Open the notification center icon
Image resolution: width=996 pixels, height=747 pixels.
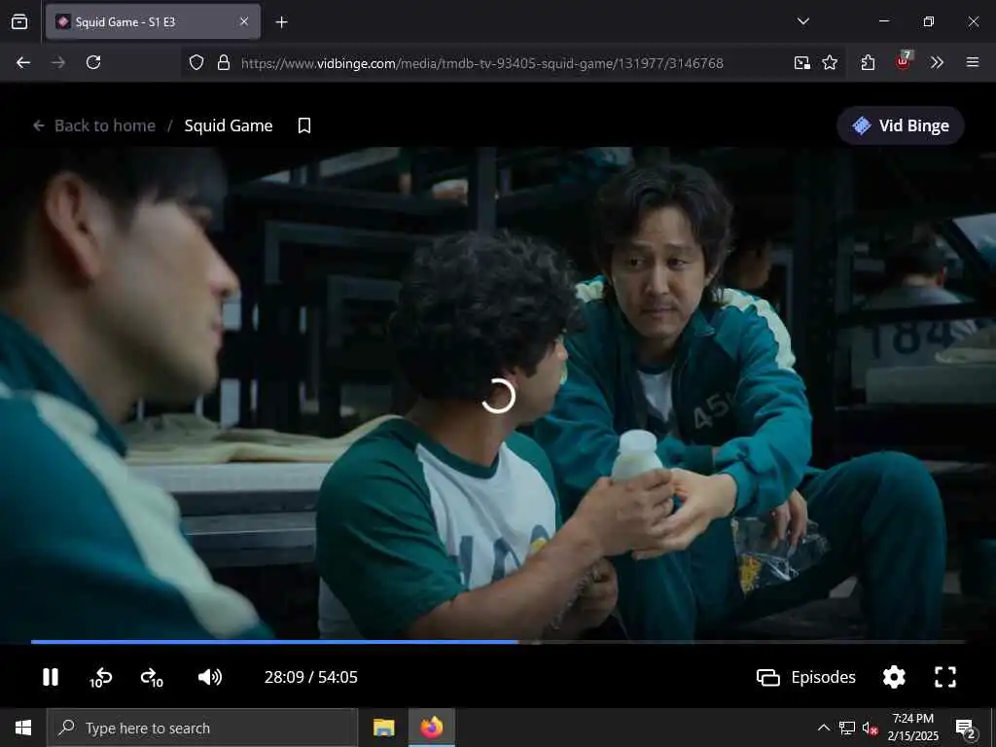[x=966, y=729]
